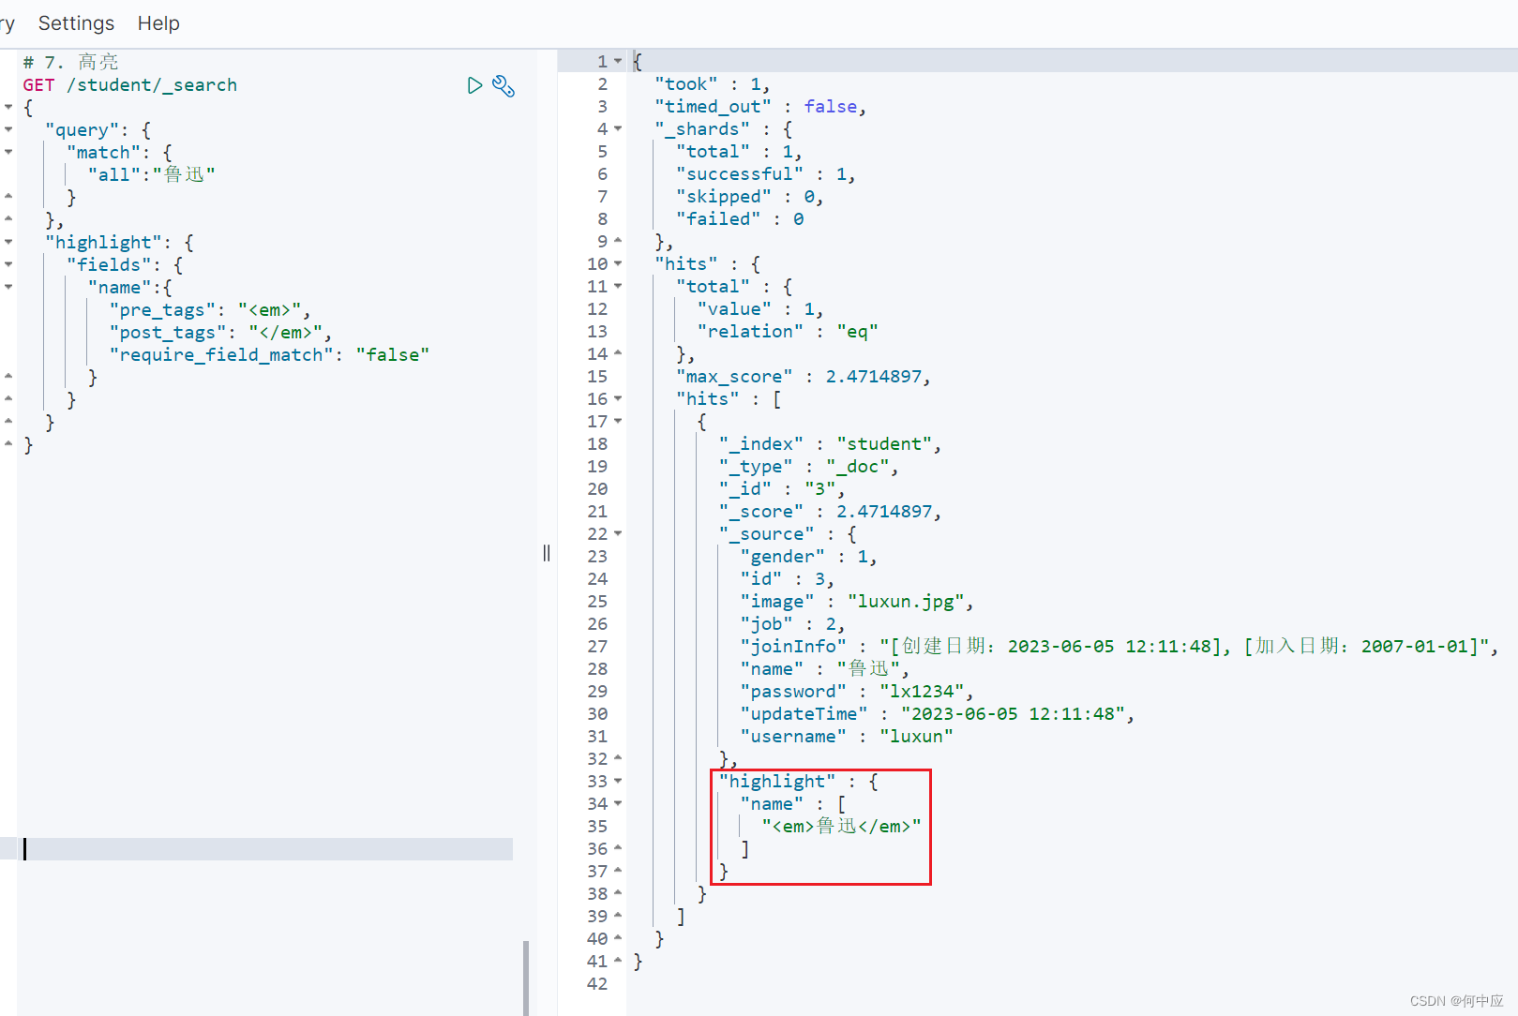Click the "failed" : 0 line
Screen dimensions: 1518x1016
pyautogui.click(x=741, y=219)
